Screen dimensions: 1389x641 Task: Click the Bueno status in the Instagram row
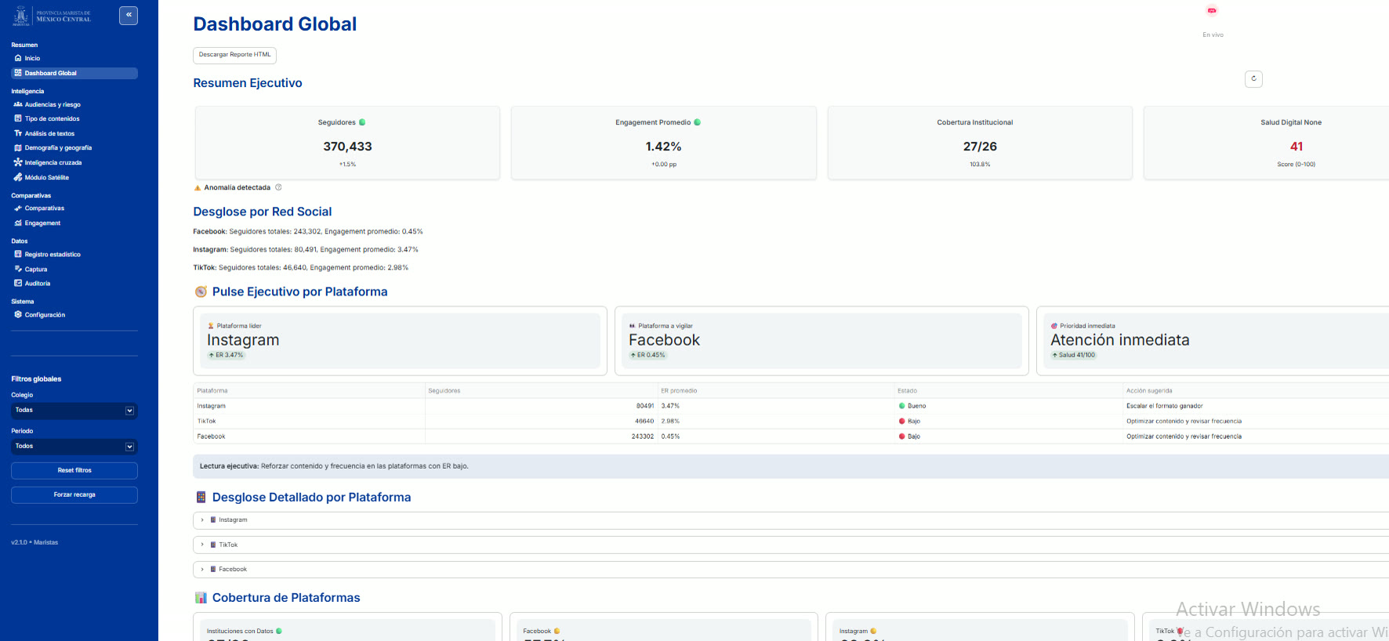[912, 406]
